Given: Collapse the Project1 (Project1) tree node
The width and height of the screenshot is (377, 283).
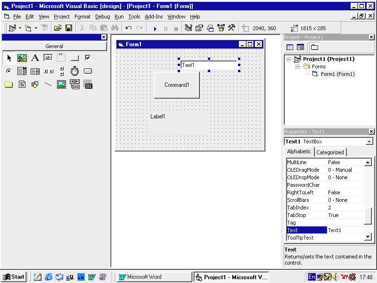Looking at the screenshot, I should [x=288, y=59].
